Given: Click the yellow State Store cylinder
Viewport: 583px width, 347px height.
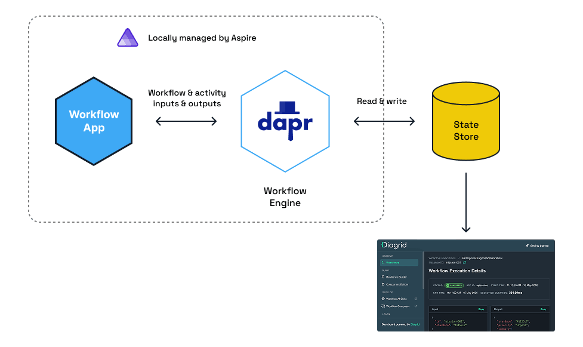Looking at the screenshot, I should pyautogui.click(x=466, y=121).
